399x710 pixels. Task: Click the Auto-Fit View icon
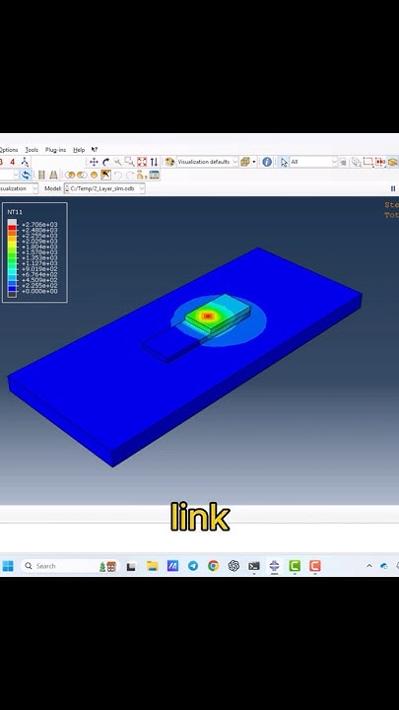(142, 162)
